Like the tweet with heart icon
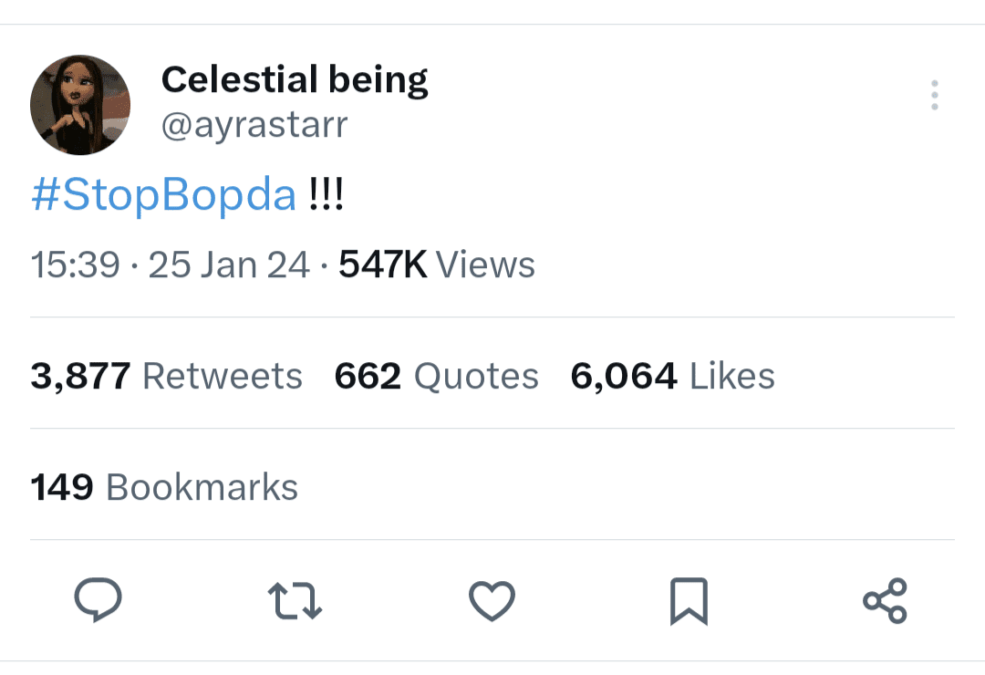Viewport: 985px width, 675px height. coord(492,601)
